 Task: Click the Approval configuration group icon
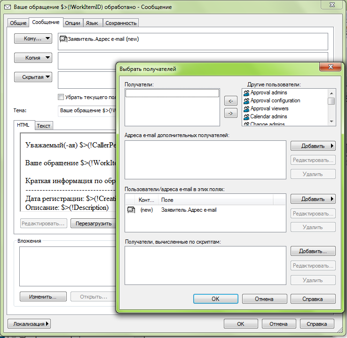pyautogui.click(x=246, y=101)
